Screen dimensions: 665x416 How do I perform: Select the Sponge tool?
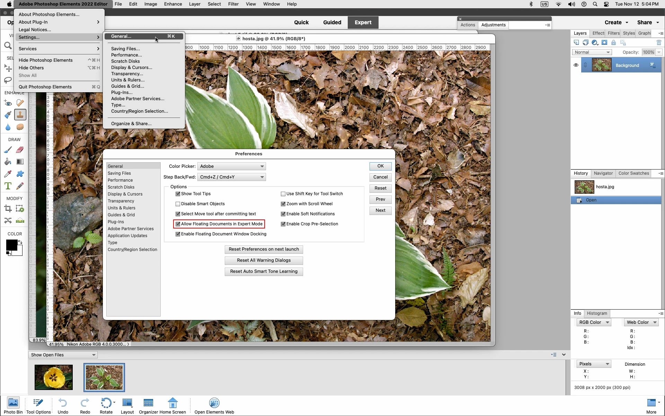20,127
